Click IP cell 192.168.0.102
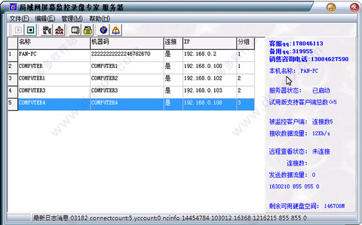 (210, 80)
